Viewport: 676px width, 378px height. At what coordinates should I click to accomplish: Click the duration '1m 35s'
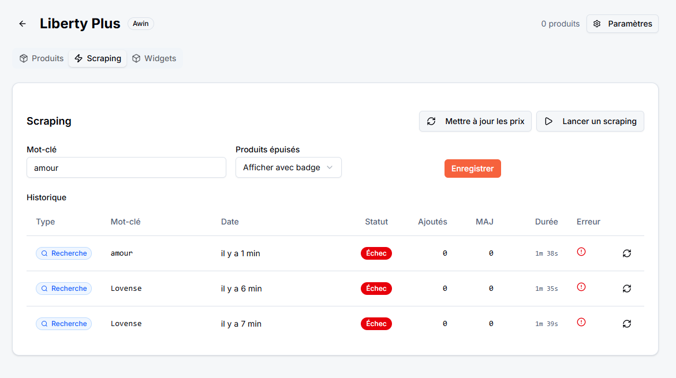[x=546, y=289]
